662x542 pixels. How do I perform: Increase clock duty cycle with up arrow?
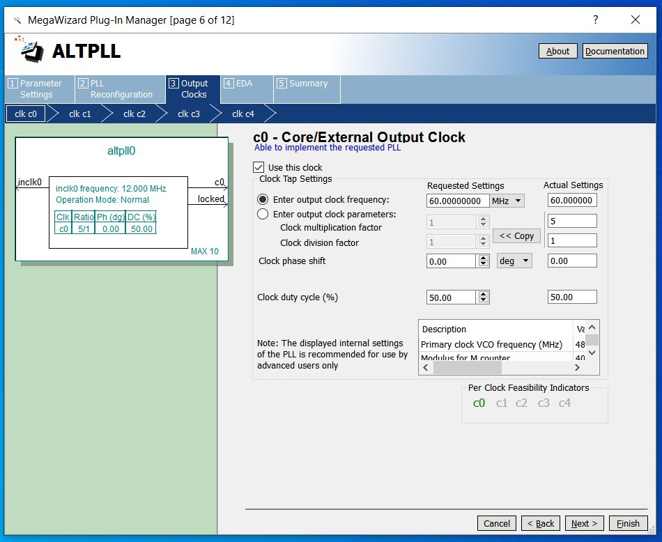pos(484,294)
